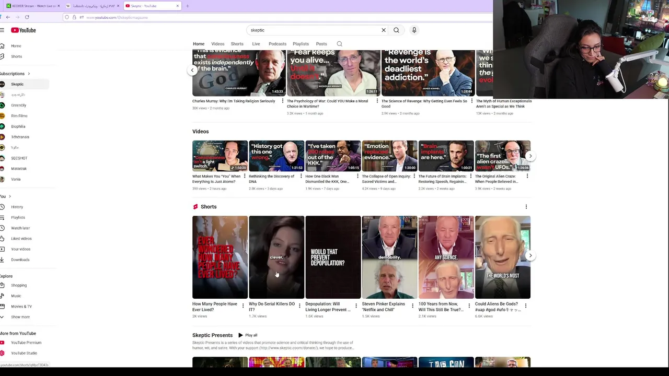The height and width of the screenshot is (376, 669).
Task: Reload the page with refresh icon
Action: (27, 17)
